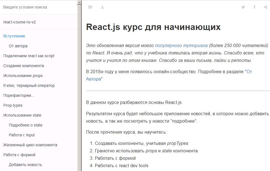Click the sidebar scrollbar up arrow
270x171 pixels.
79,2
